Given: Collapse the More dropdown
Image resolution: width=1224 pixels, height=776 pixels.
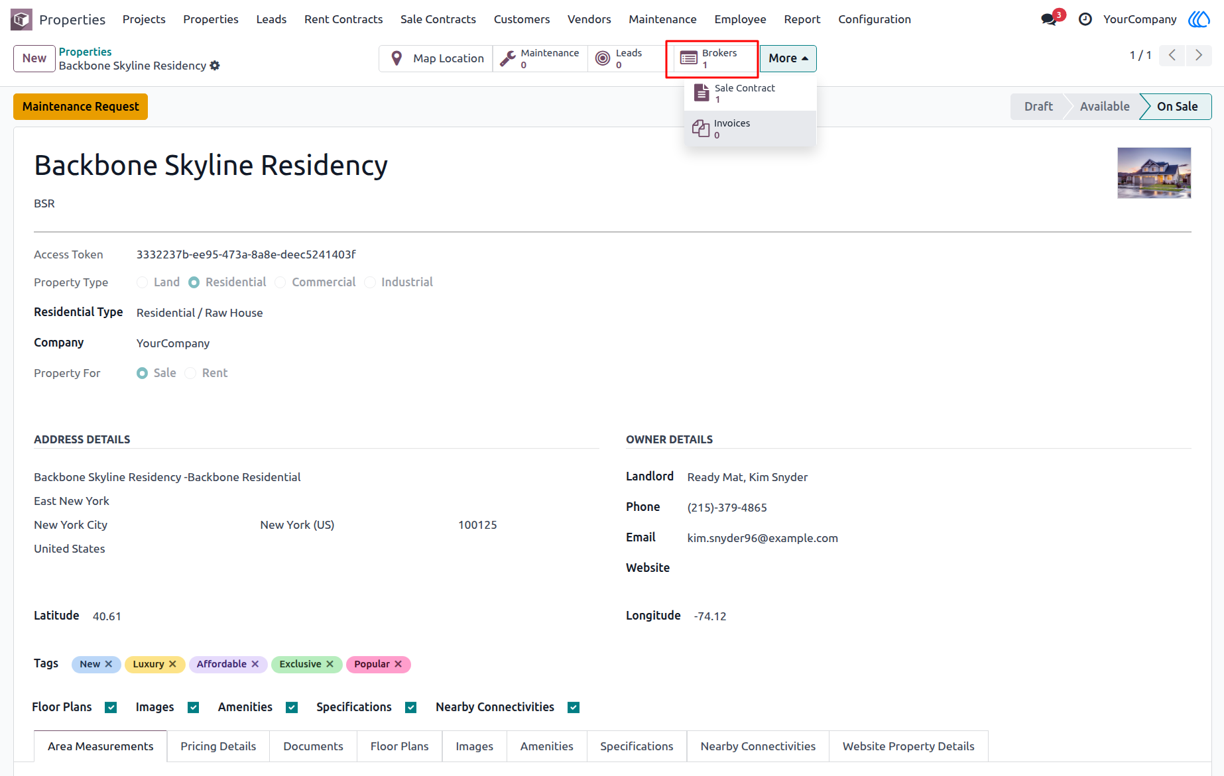Looking at the screenshot, I should (x=788, y=58).
